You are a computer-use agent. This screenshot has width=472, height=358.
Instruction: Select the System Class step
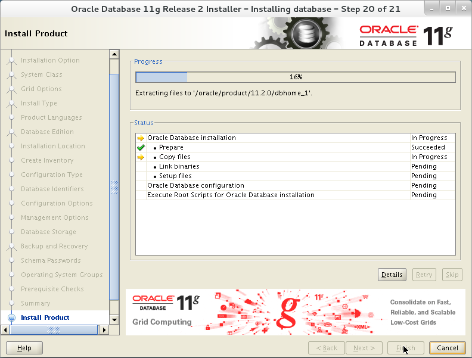(x=42, y=74)
